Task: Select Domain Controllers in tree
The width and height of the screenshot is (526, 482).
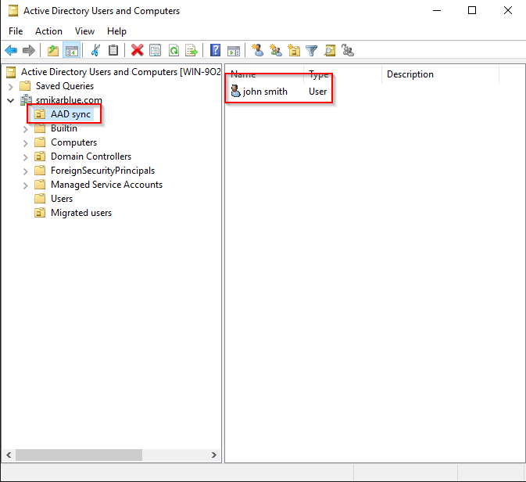Action: click(x=91, y=156)
